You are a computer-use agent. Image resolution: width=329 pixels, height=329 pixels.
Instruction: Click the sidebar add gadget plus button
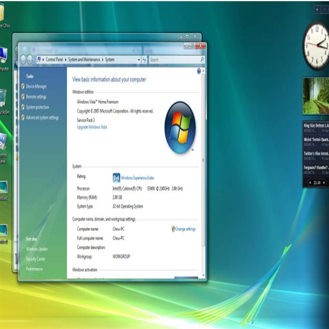pos(317,10)
